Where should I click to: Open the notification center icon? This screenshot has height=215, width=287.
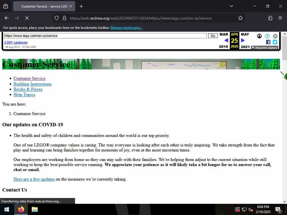click(278, 209)
